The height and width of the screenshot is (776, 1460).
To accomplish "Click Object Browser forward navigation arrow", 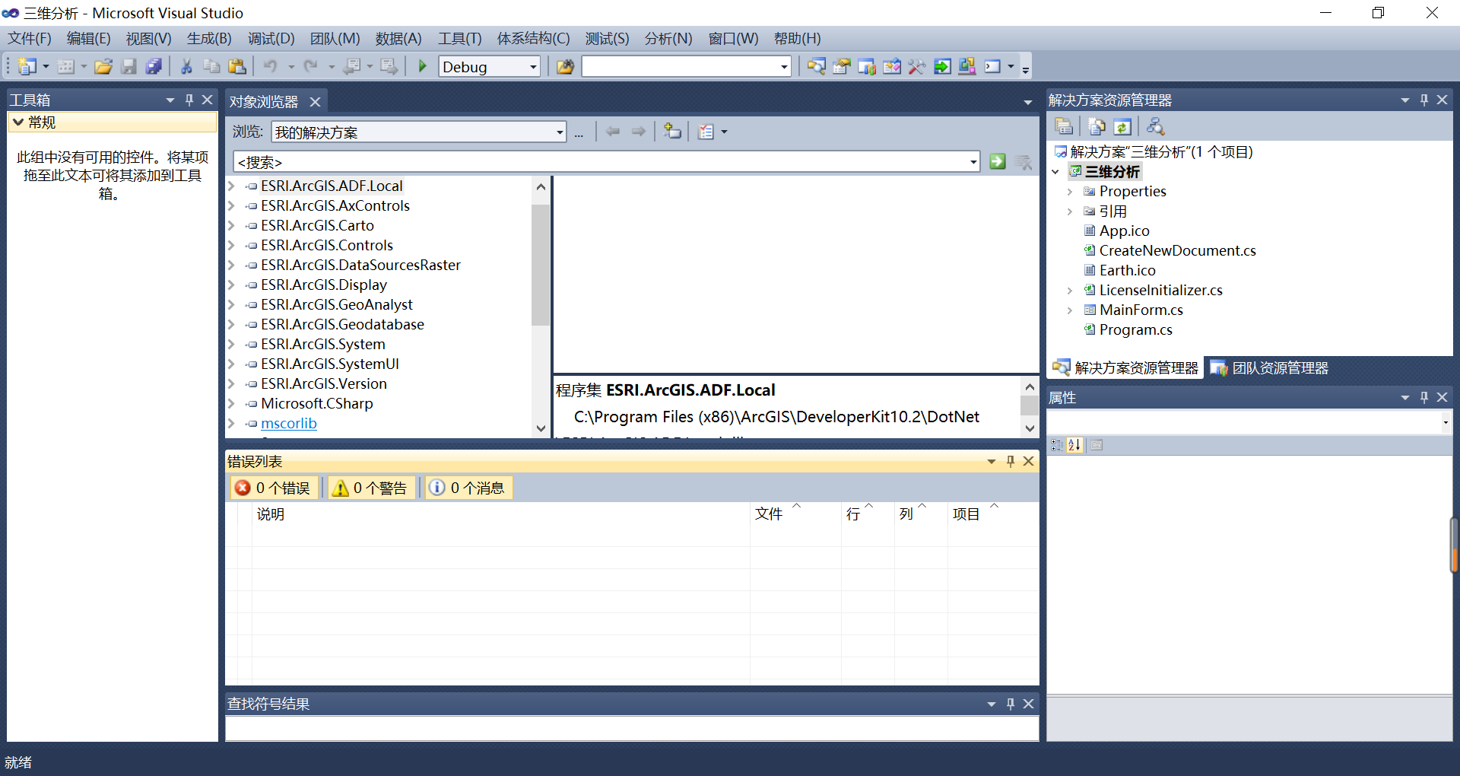I will click(x=639, y=132).
